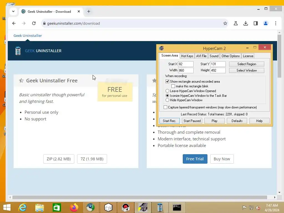284x213 pixels.
Task: Click the address bar URL field
Action: tap(134, 23)
